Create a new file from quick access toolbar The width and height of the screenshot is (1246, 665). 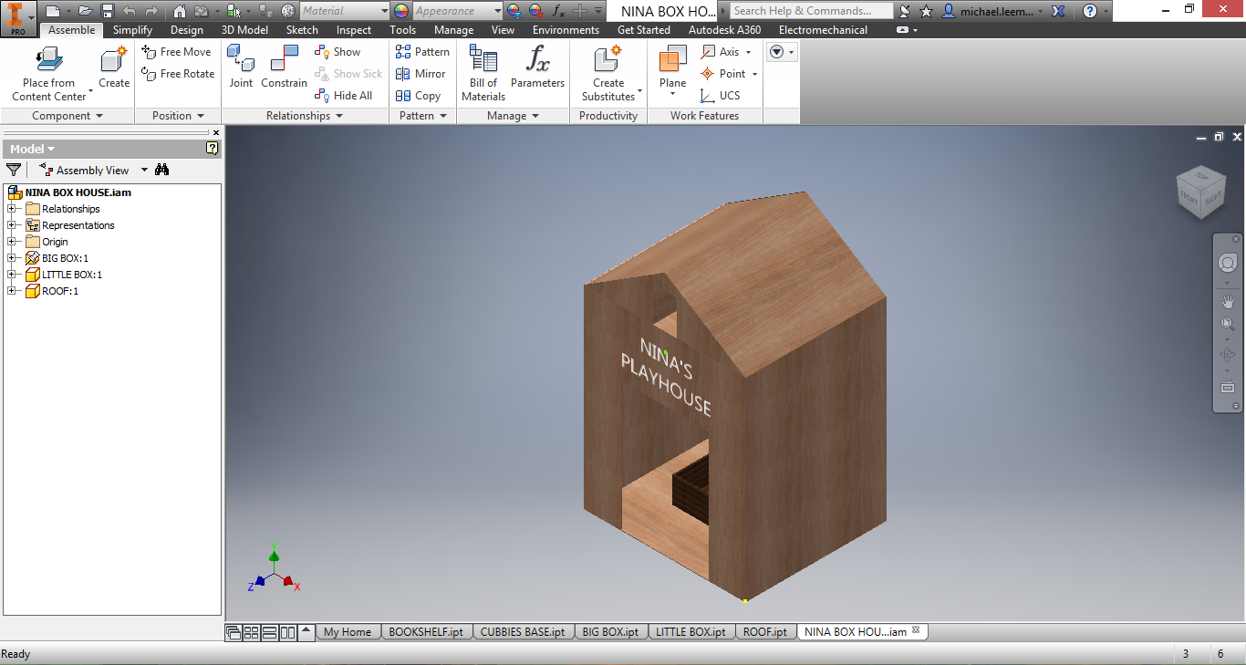[53, 11]
